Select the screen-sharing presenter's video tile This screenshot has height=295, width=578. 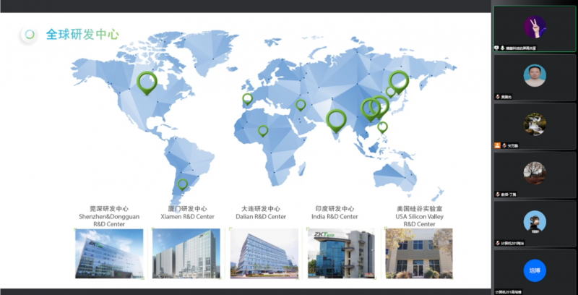coord(535,32)
